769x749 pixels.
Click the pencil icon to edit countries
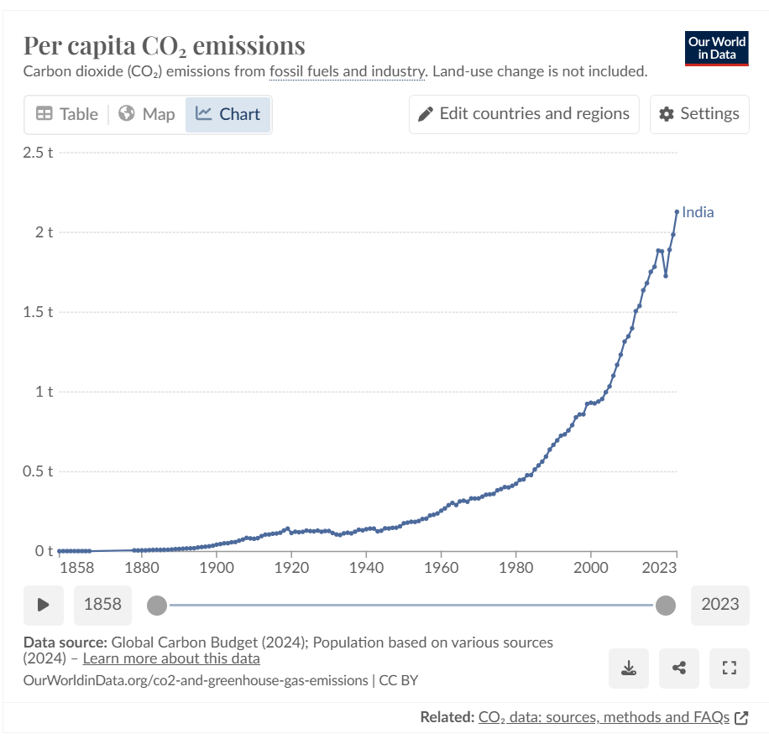425,114
